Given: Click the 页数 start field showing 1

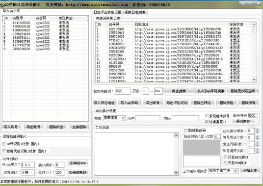Looking at the screenshot, I should tap(146, 91).
